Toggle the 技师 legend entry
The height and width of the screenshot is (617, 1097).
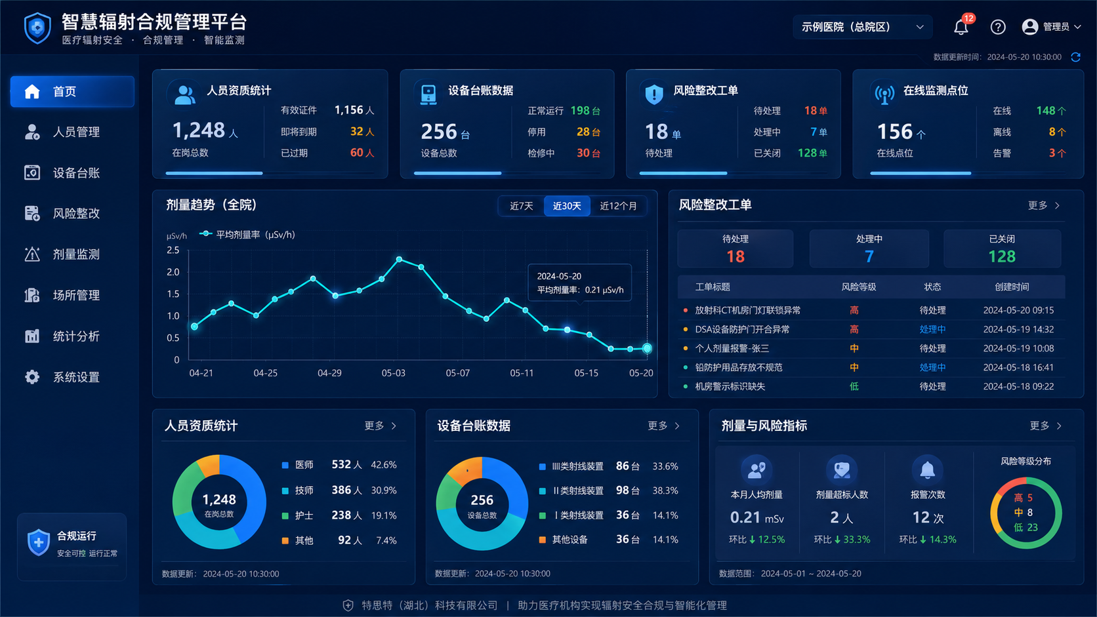point(298,490)
